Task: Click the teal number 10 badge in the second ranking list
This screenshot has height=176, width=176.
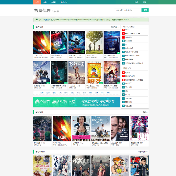Action: pyautogui.click(x=124, y=106)
